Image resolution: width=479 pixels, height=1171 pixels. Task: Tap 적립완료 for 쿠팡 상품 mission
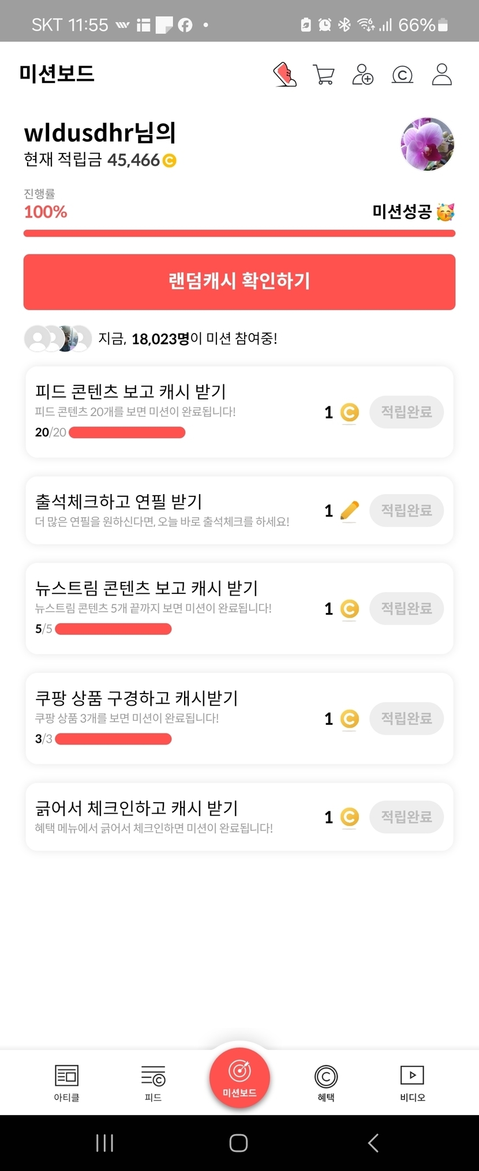(x=406, y=719)
